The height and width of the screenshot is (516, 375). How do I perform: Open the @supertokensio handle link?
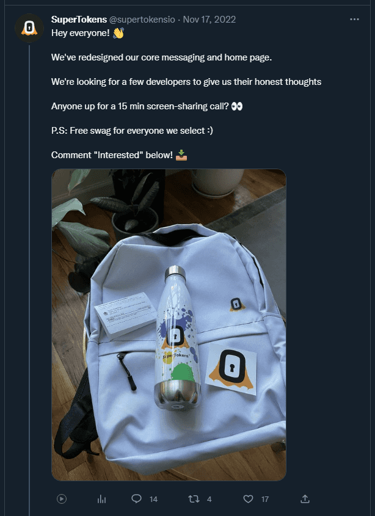(x=142, y=20)
